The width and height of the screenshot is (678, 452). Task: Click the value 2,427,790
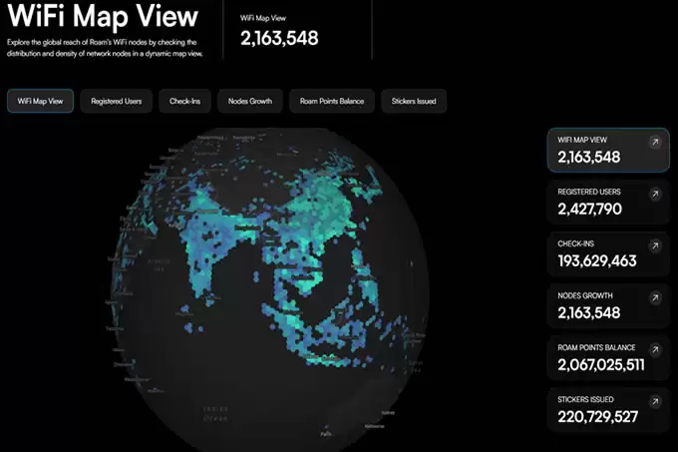(x=590, y=209)
